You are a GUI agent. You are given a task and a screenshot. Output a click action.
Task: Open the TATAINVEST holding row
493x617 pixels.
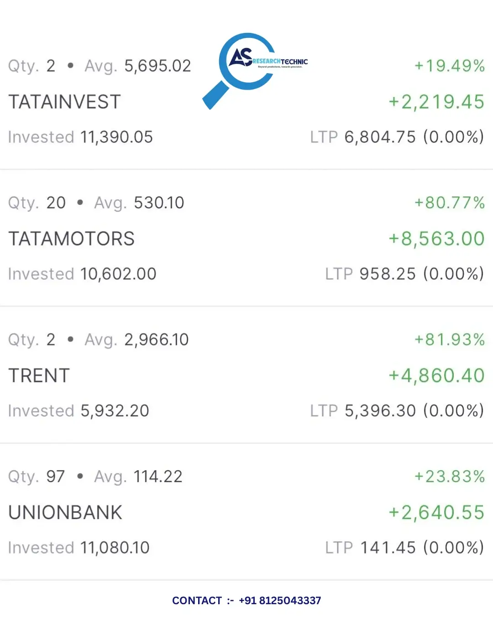pos(246,101)
